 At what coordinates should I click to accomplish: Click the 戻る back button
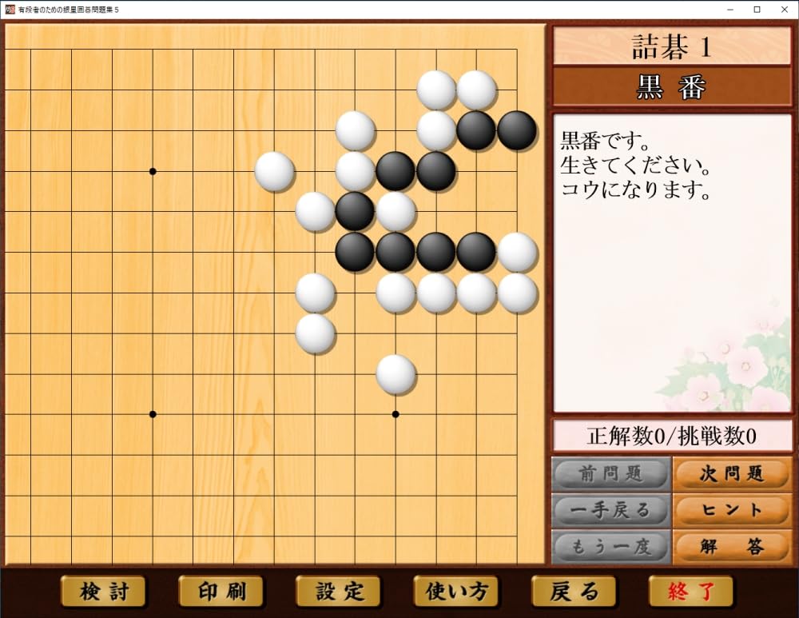[x=574, y=592]
